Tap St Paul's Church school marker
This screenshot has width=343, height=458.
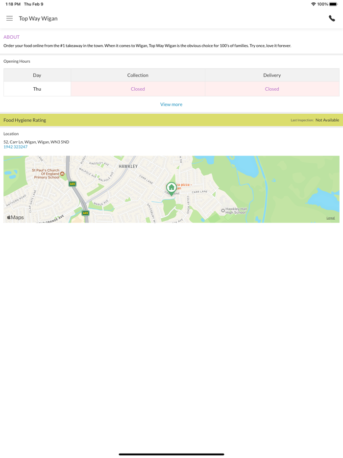(x=62, y=174)
